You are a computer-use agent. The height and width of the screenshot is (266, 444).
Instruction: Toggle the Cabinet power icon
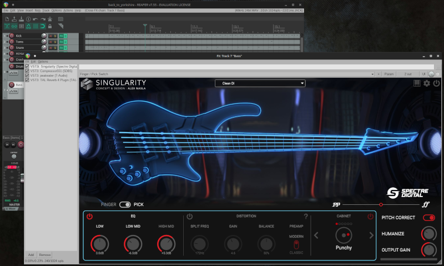coord(370,216)
